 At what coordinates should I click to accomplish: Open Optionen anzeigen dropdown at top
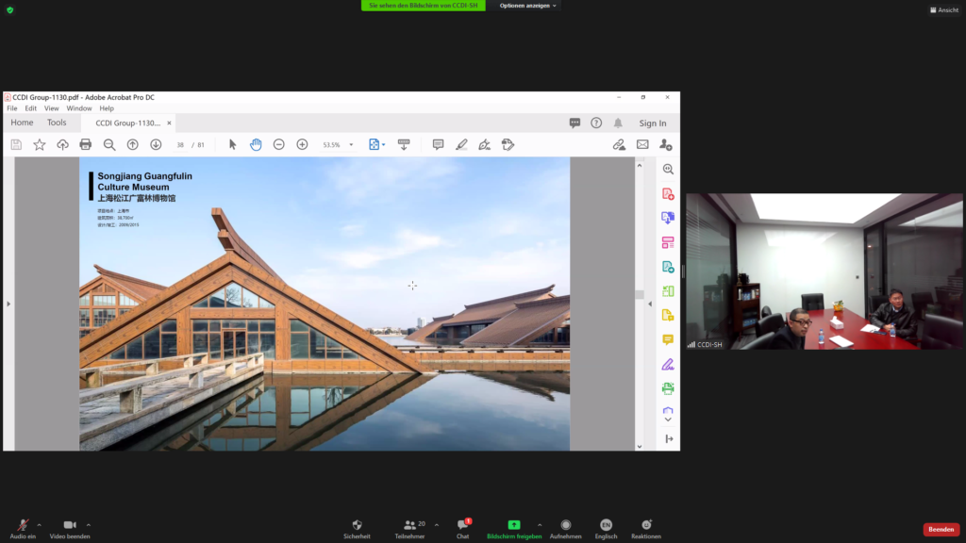(528, 6)
